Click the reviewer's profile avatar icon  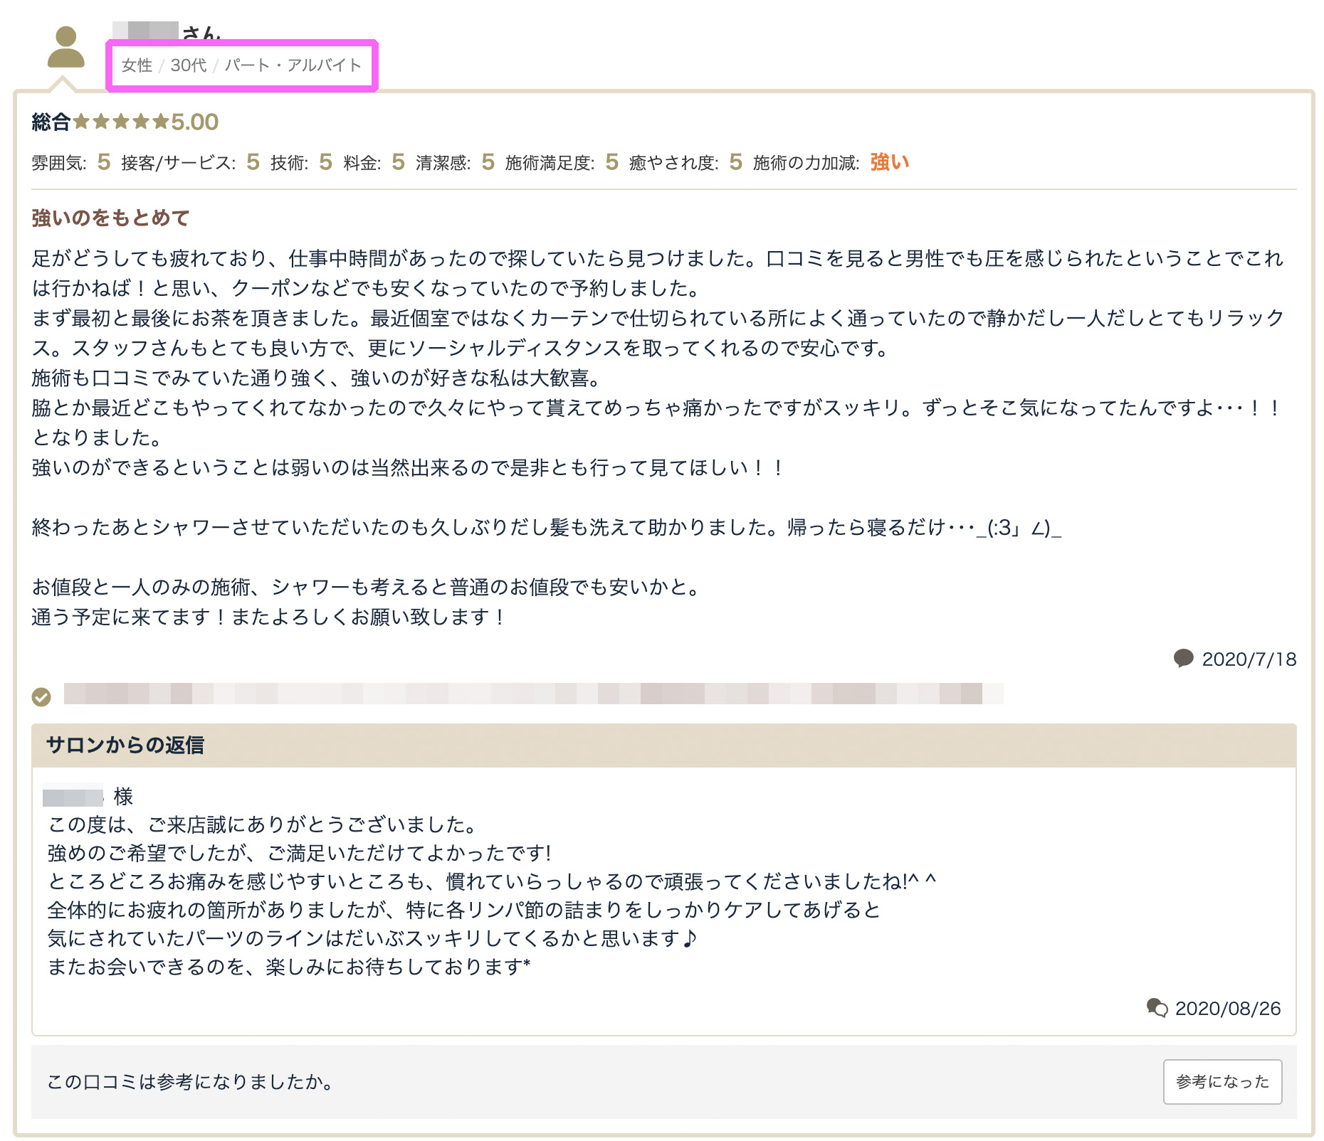click(65, 47)
